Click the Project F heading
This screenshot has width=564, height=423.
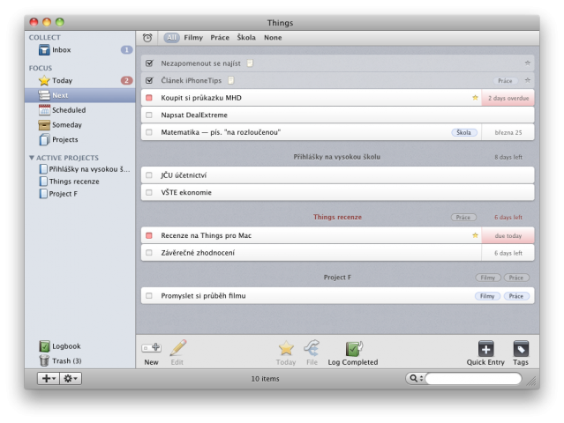pyautogui.click(x=337, y=278)
